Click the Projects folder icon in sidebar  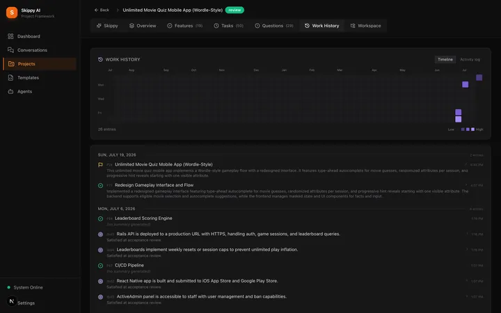pyautogui.click(x=11, y=64)
